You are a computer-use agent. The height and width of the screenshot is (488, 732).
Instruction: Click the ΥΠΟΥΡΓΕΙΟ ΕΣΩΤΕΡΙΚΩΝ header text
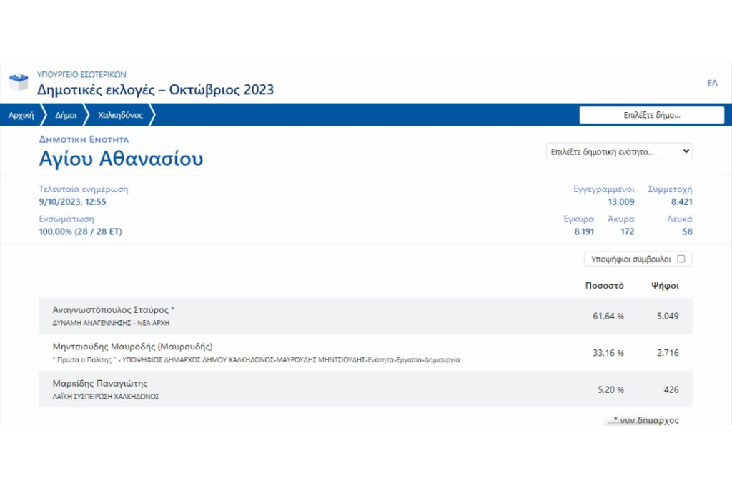pos(81,74)
